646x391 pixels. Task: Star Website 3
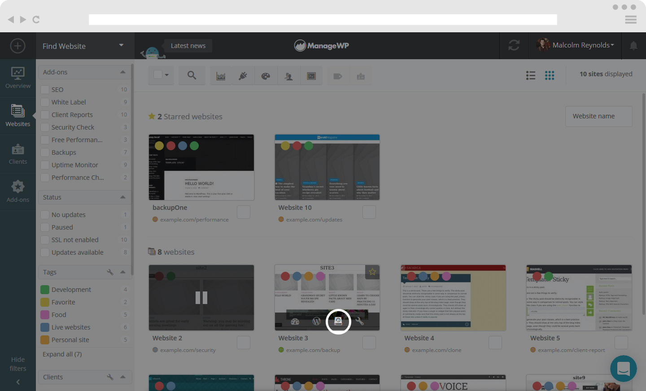pyautogui.click(x=372, y=272)
